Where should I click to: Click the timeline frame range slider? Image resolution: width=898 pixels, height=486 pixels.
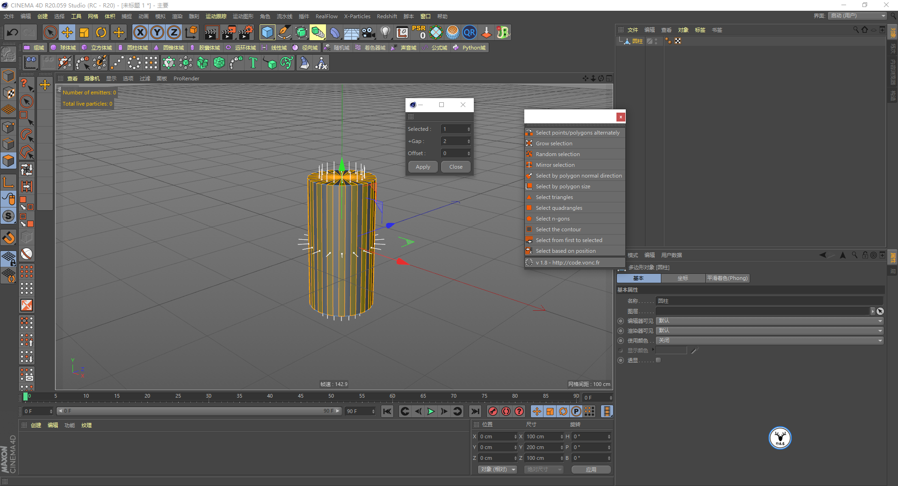tap(199, 411)
